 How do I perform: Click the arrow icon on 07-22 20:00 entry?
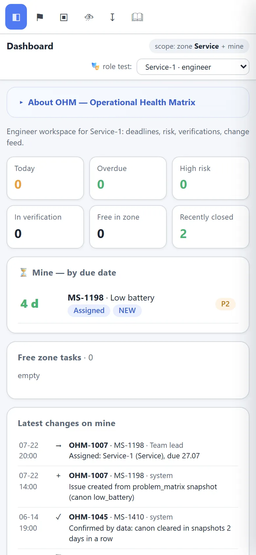pyautogui.click(x=58, y=446)
